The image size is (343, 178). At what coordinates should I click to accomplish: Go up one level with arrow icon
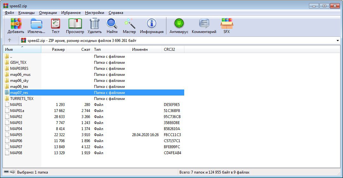click(10, 41)
